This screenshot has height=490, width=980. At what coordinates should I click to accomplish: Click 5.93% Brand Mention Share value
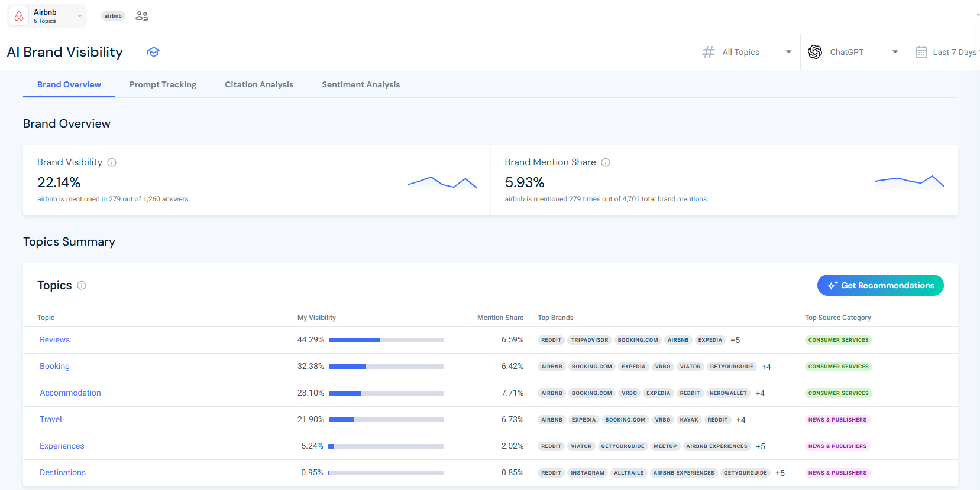525,182
